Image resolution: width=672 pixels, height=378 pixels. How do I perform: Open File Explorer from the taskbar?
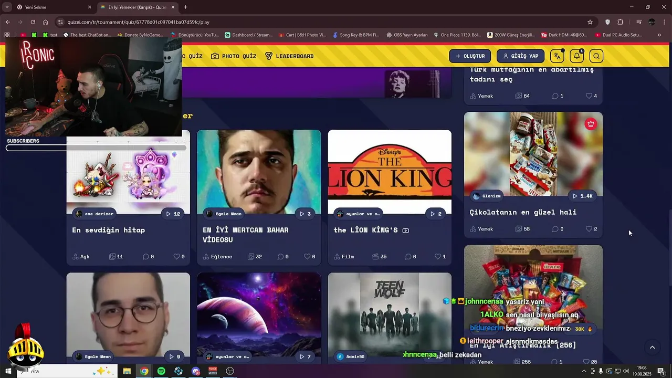pos(127,371)
